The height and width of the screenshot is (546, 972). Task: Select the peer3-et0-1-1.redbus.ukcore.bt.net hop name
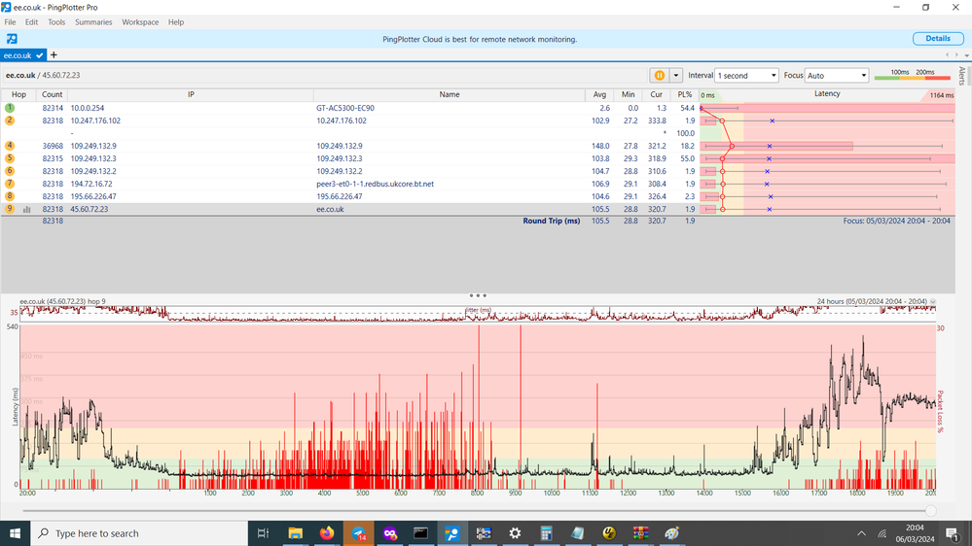pos(375,184)
